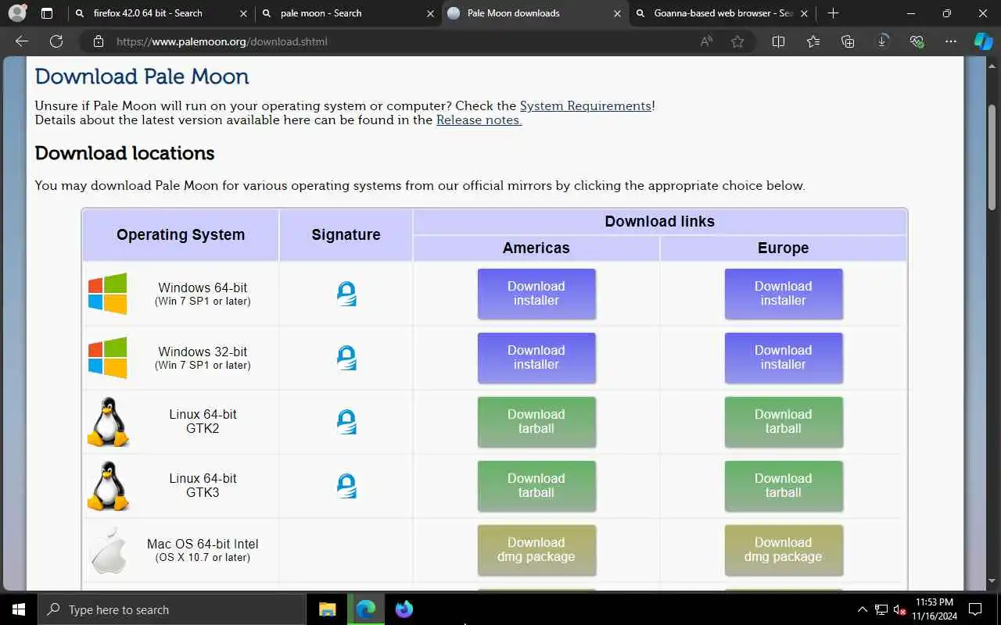Open the tab actions menu icon
The width and height of the screenshot is (1001, 625).
pyautogui.click(x=47, y=13)
